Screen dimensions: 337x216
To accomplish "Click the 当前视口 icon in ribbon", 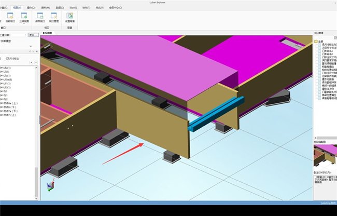I will [x=11, y=16].
